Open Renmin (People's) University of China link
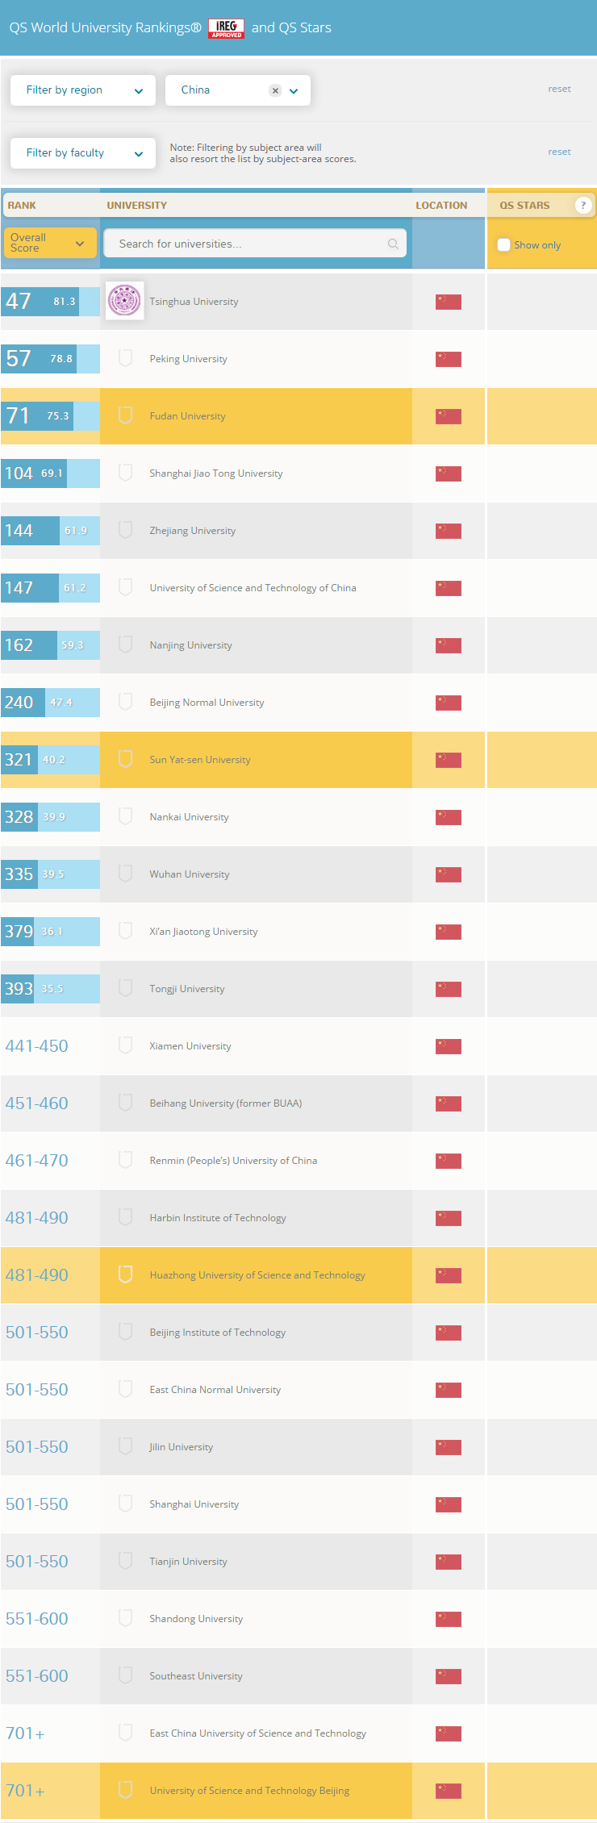This screenshot has width=597, height=1823. [233, 1161]
